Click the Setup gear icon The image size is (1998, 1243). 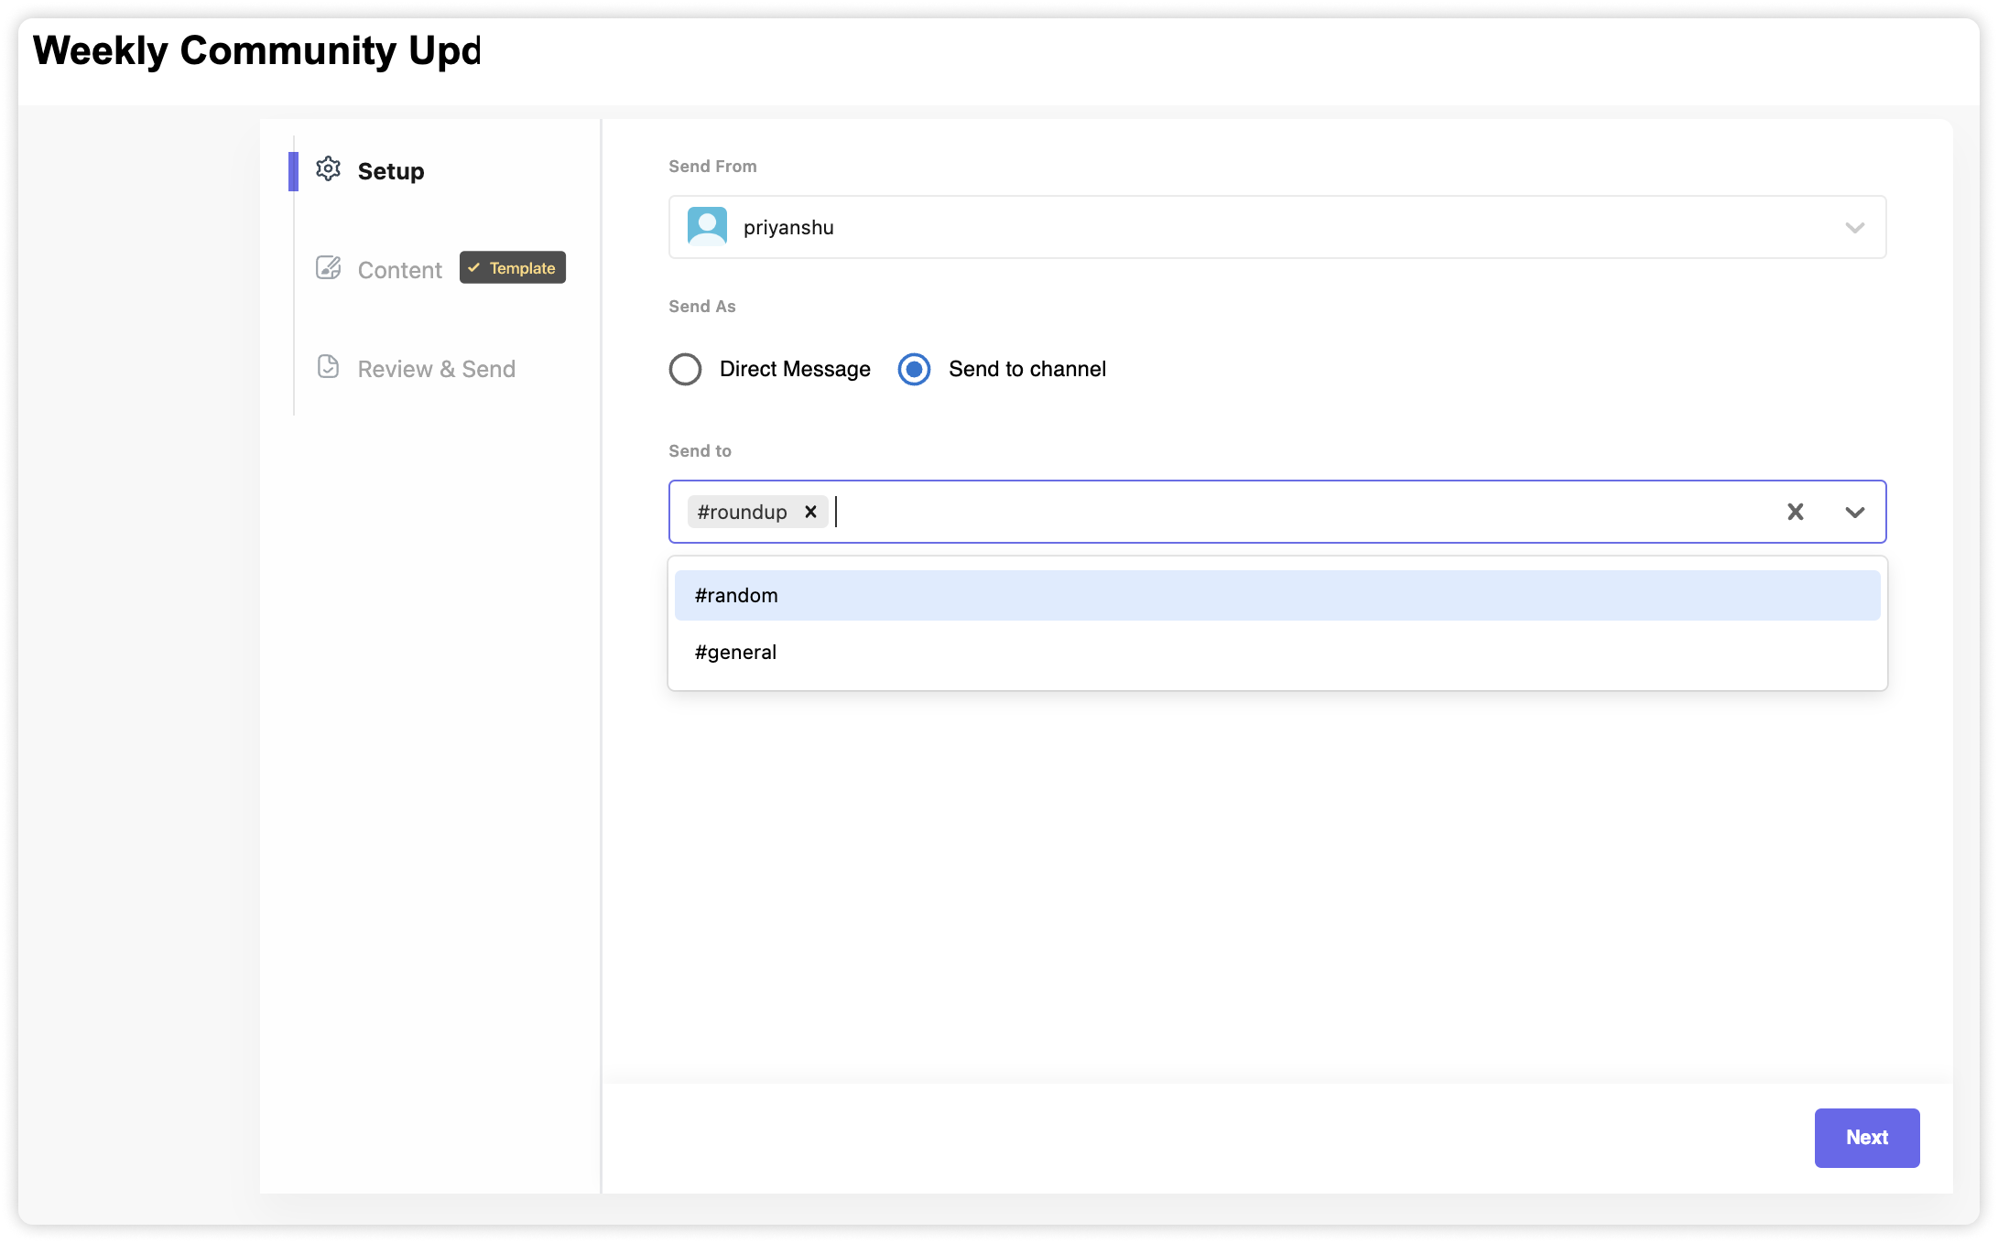[328, 169]
